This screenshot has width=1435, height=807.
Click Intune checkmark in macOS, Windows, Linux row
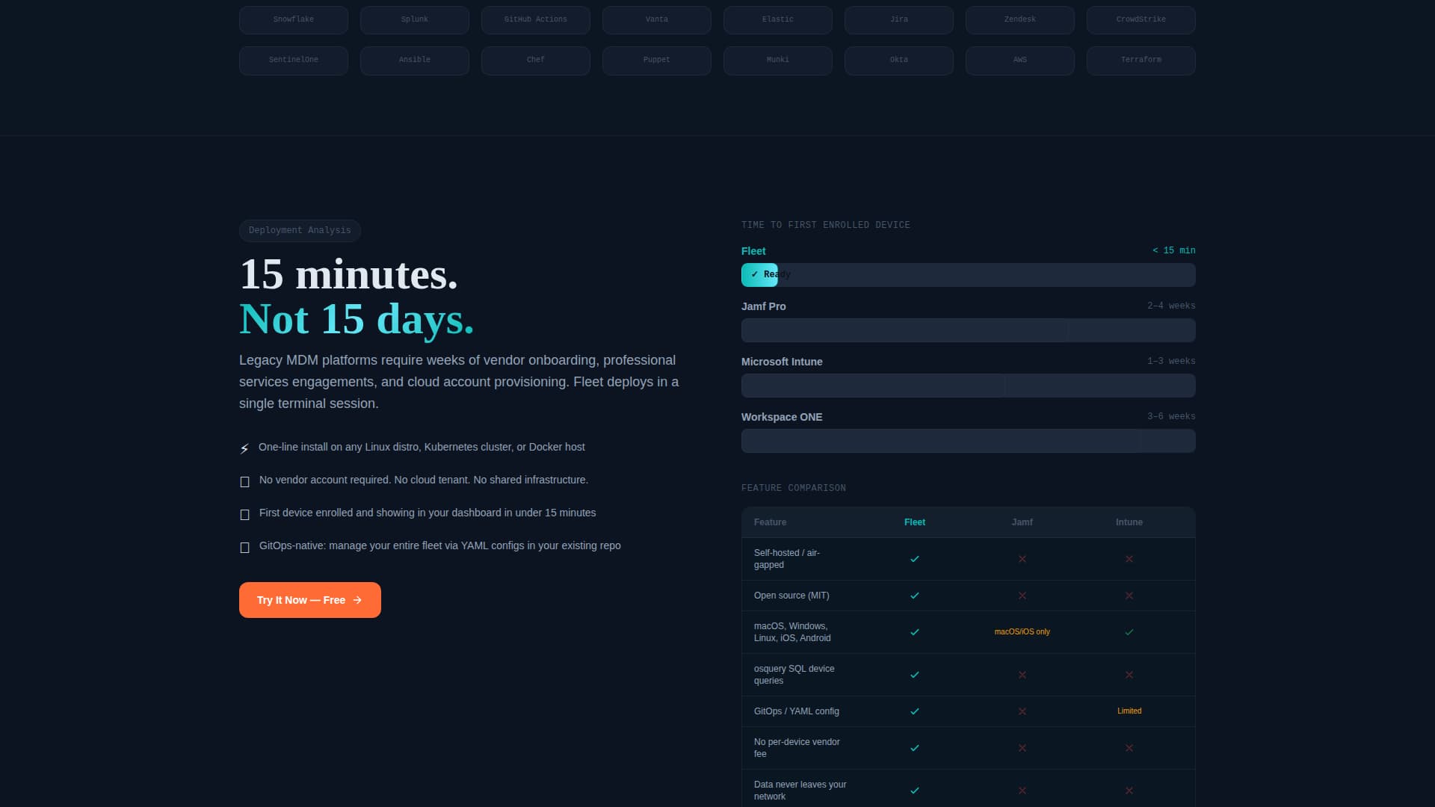[x=1129, y=632]
